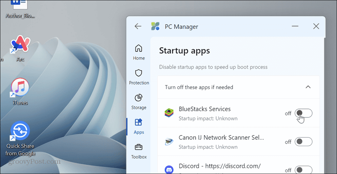
Task: Select the iTunes desktop shortcut
Action: pyautogui.click(x=20, y=92)
